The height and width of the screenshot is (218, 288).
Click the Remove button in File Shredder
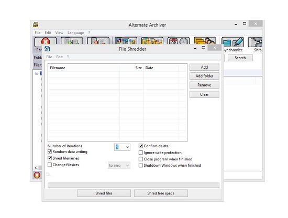point(204,85)
